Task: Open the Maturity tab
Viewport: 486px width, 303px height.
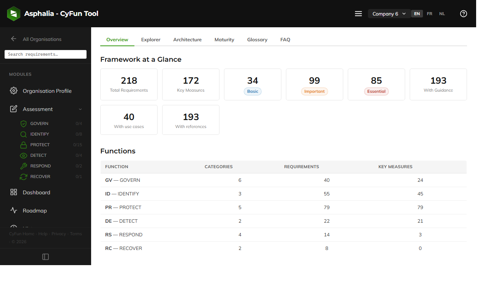Action: pyautogui.click(x=224, y=39)
